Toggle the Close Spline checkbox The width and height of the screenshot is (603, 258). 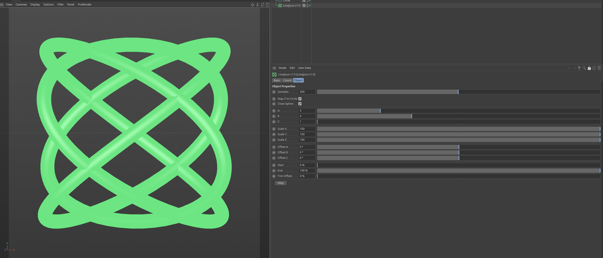300,104
